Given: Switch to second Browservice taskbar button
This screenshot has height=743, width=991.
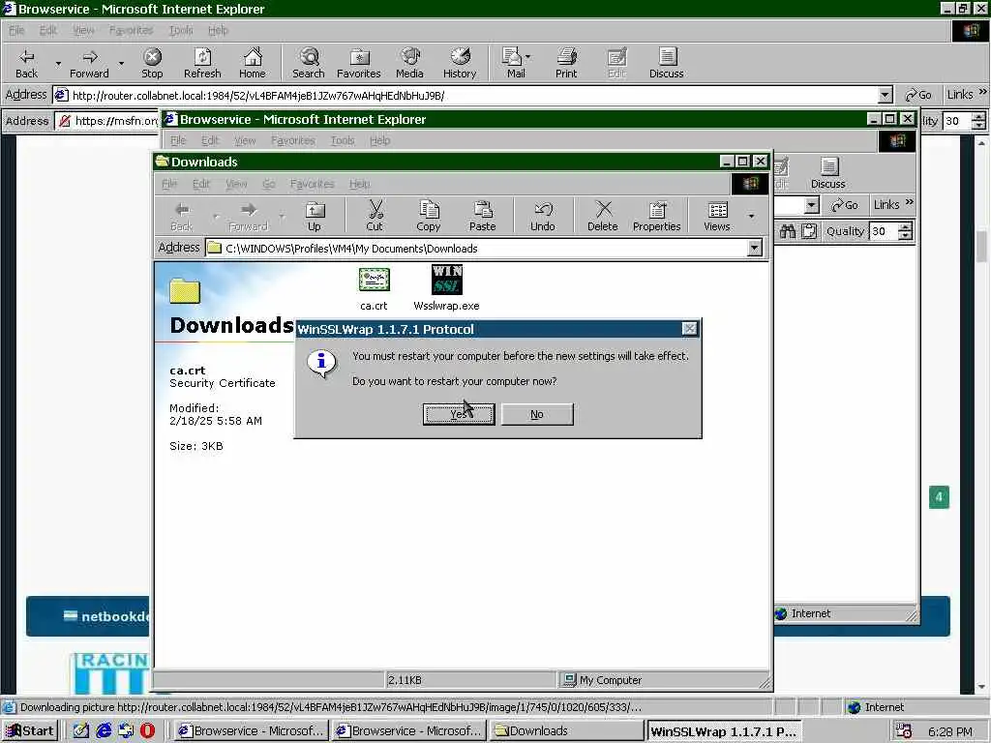Looking at the screenshot, I should click(x=409, y=731).
